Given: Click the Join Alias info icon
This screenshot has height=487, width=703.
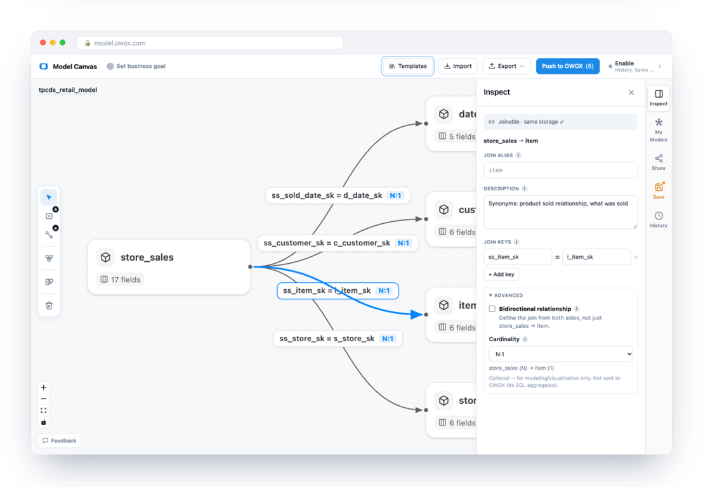Looking at the screenshot, I should [x=518, y=155].
